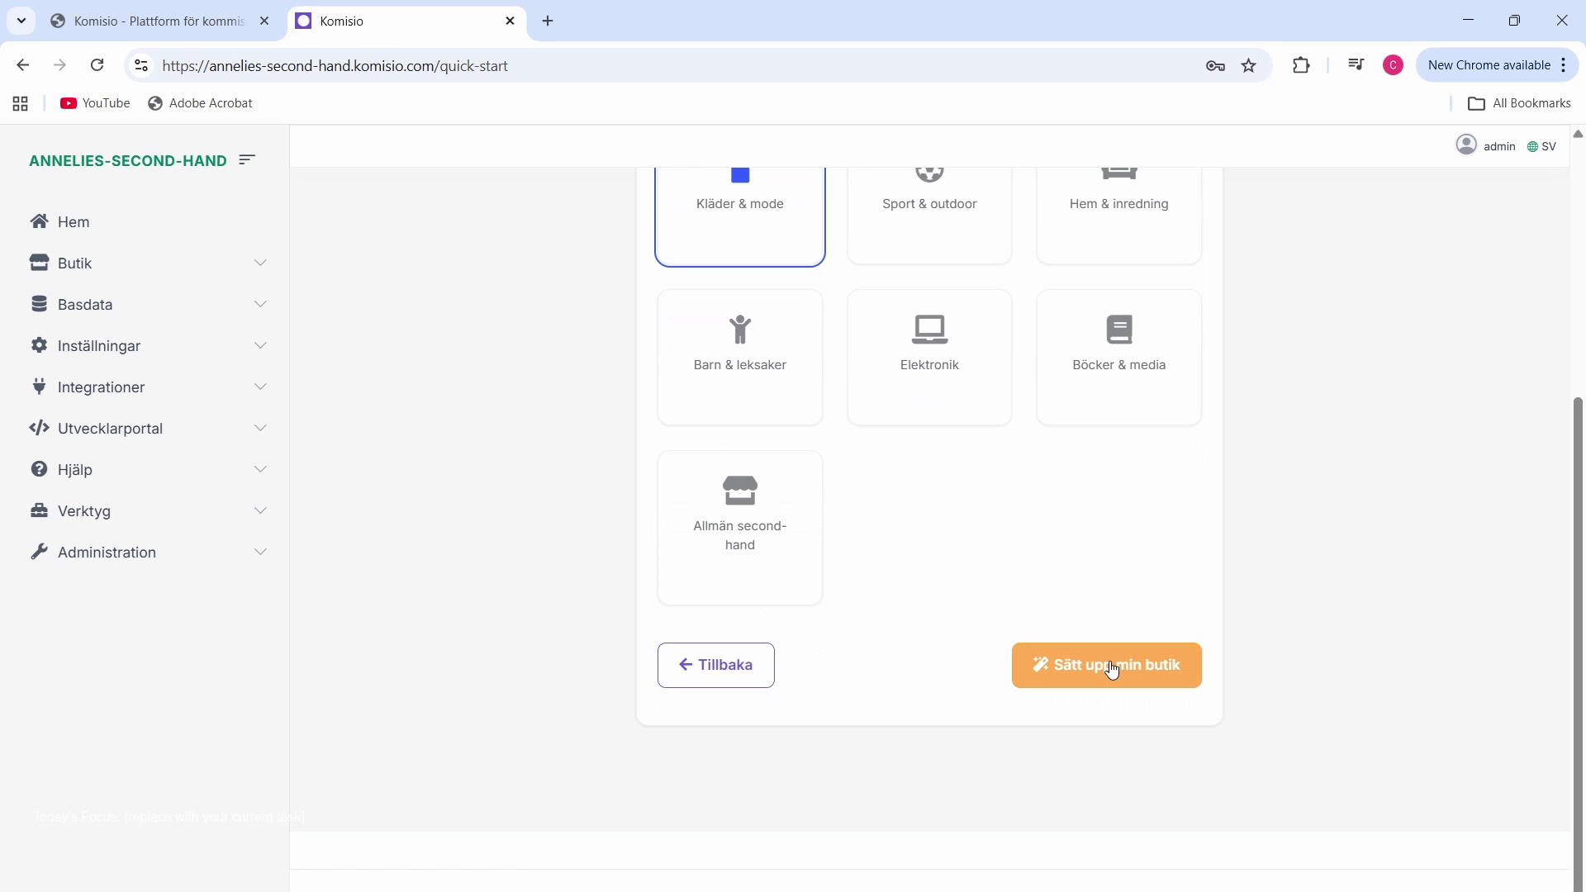Pick the Böcker & media book icon
The image size is (1586, 892).
tap(1119, 330)
